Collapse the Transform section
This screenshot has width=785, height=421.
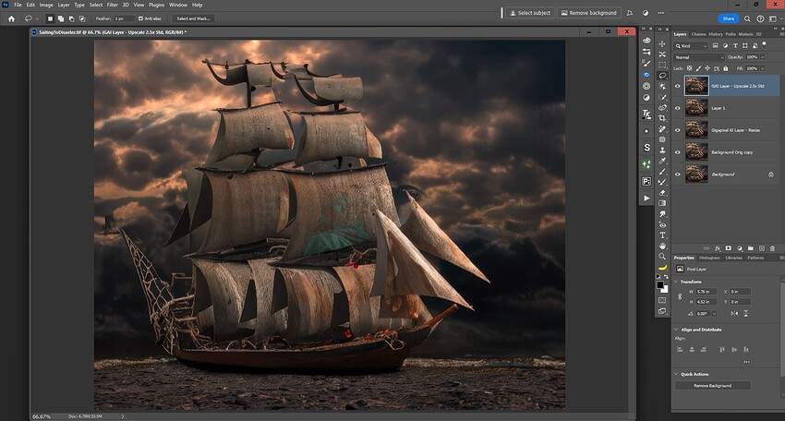coord(676,282)
